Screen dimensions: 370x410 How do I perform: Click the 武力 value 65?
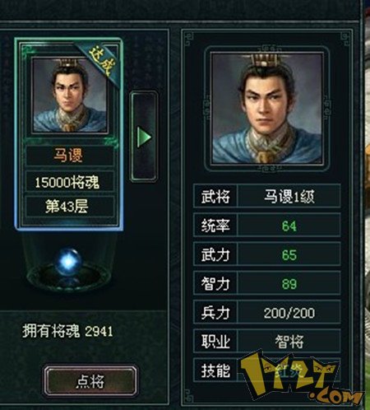[x=289, y=255]
